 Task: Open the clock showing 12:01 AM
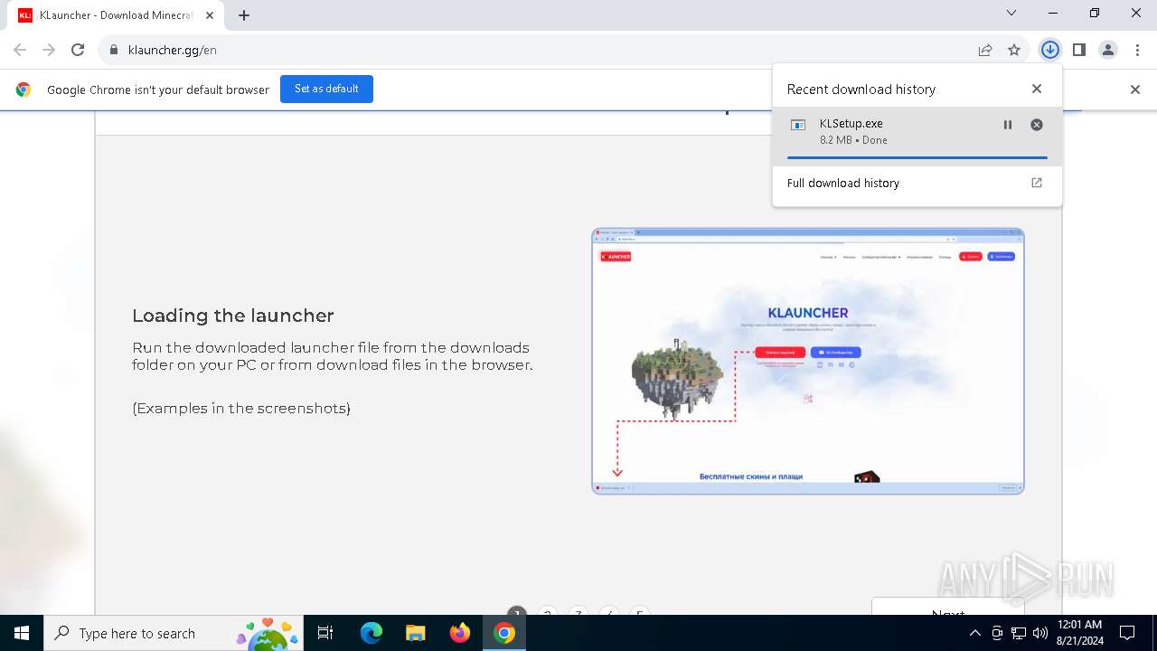[1079, 633]
